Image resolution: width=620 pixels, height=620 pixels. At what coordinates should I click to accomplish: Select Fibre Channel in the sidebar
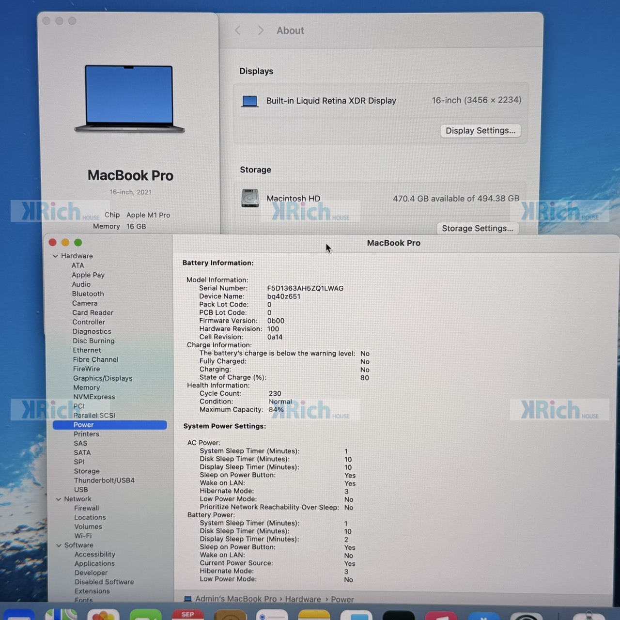[96, 359]
